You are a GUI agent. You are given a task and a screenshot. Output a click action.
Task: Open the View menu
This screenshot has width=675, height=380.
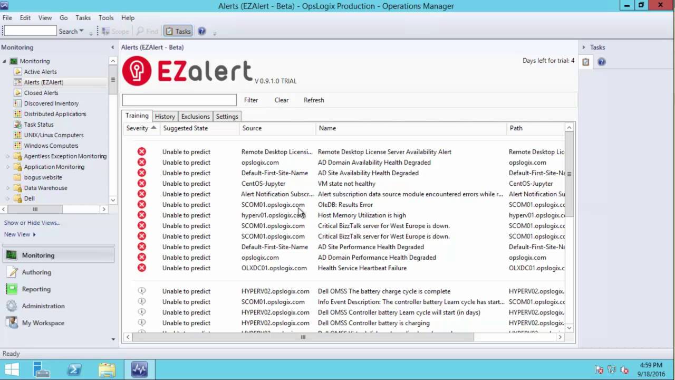(45, 17)
